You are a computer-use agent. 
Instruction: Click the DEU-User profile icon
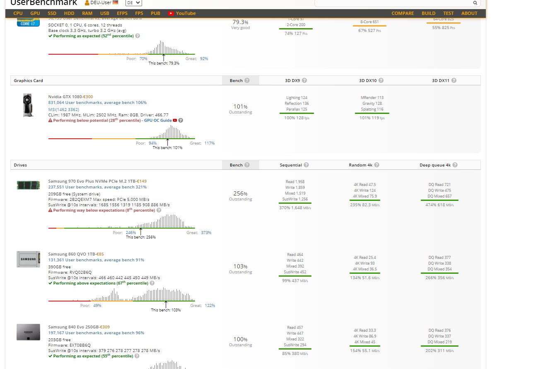pyautogui.click(x=87, y=2)
